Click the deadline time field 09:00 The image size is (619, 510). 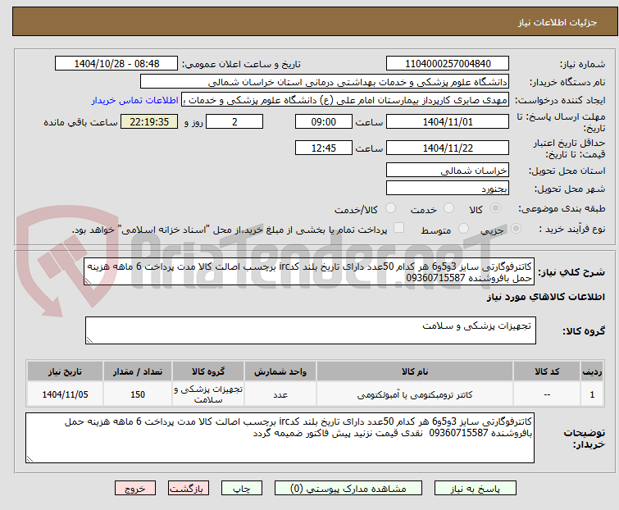(323, 121)
